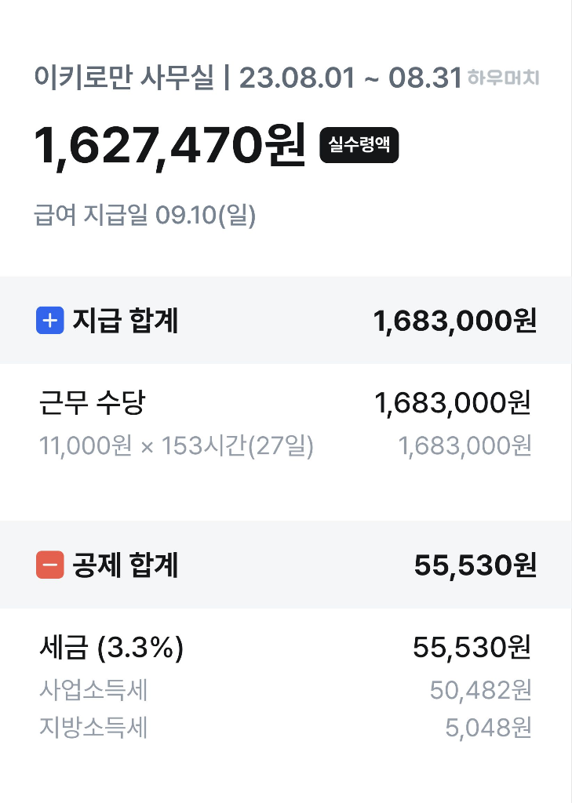
Task: Click the blue plus icon beside 지급 합계
Action: coord(49,321)
